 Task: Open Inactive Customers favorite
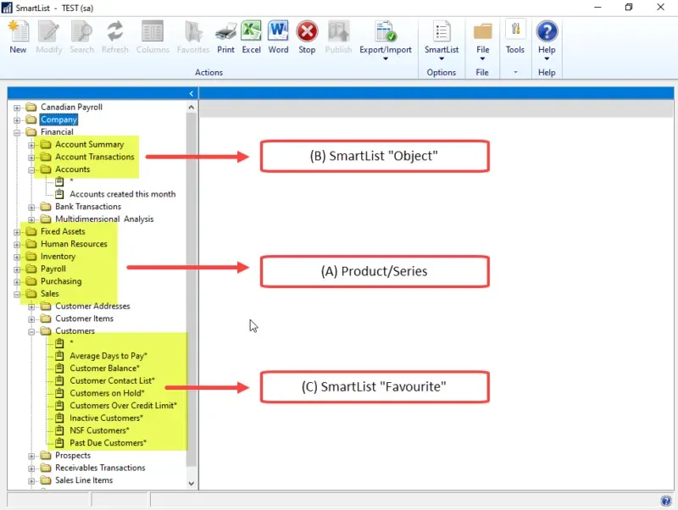[107, 418]
